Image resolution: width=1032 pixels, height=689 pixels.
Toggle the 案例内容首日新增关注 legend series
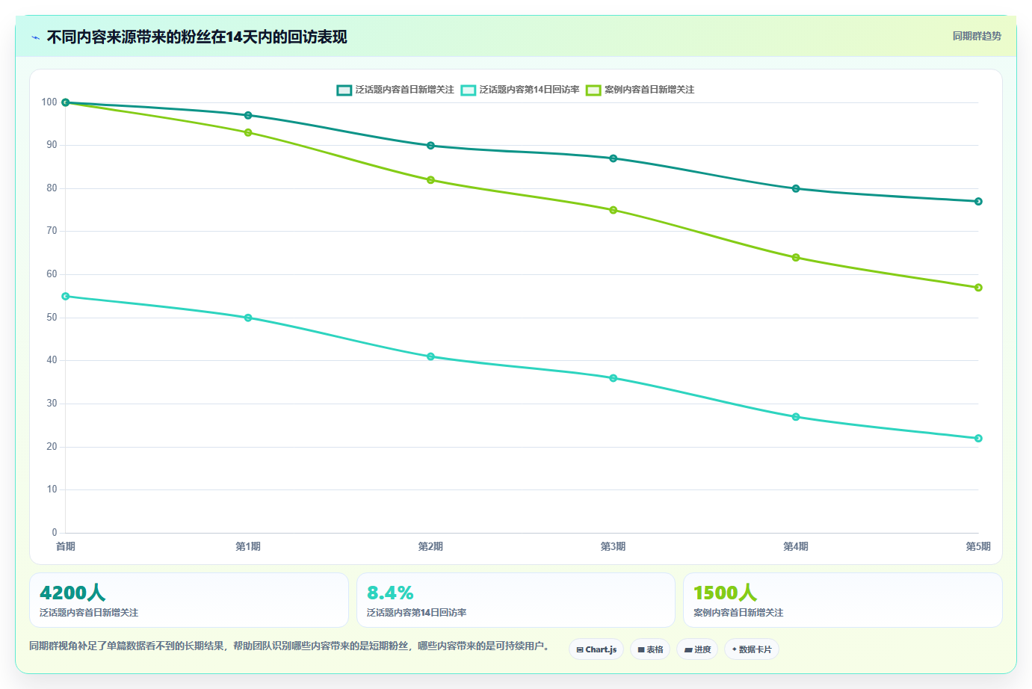(640, 90)
